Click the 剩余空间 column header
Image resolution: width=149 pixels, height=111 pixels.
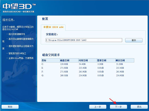(x=125, y=60)
